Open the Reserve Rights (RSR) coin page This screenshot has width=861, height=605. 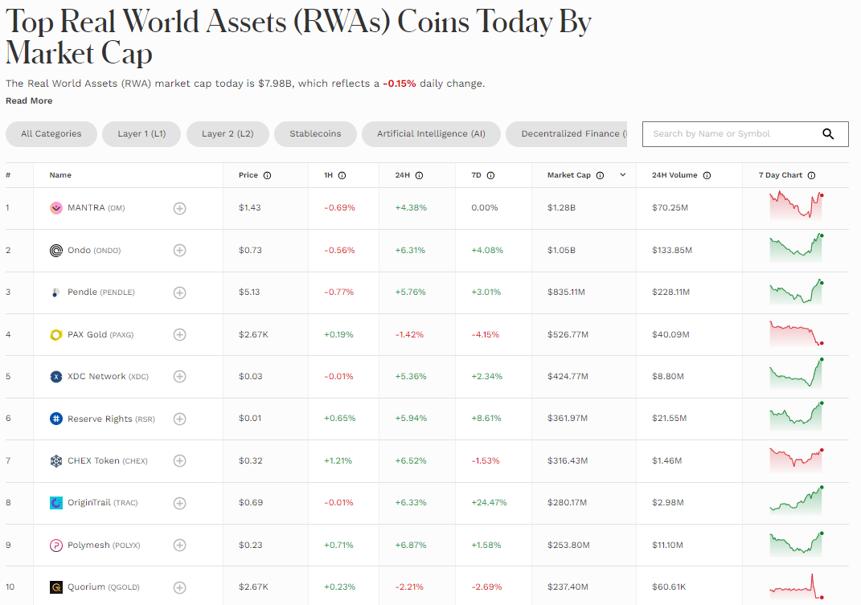coord(112,419)
